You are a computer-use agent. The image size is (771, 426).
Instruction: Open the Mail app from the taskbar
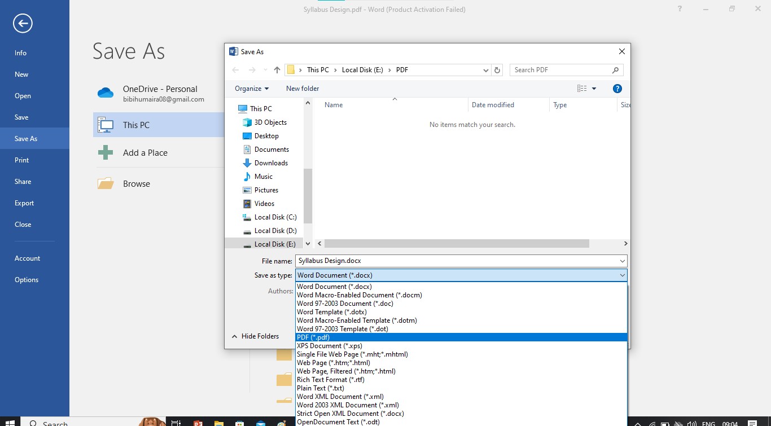point(260,422)
